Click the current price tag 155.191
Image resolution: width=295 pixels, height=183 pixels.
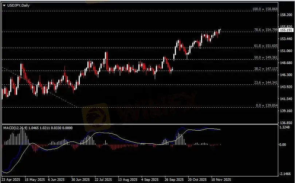(x=284, y=30)
